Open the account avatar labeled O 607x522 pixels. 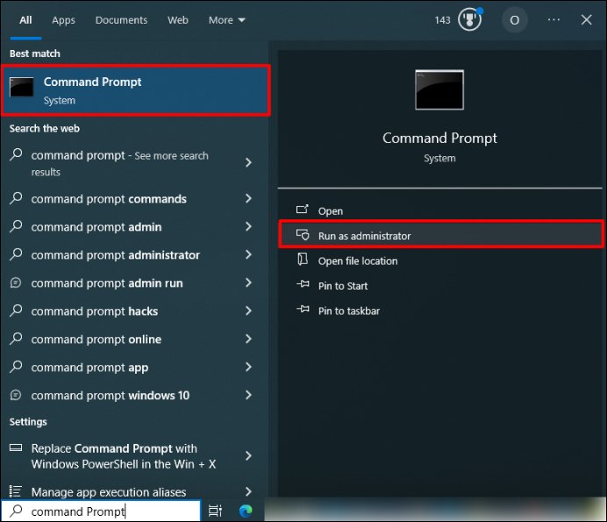515,20
